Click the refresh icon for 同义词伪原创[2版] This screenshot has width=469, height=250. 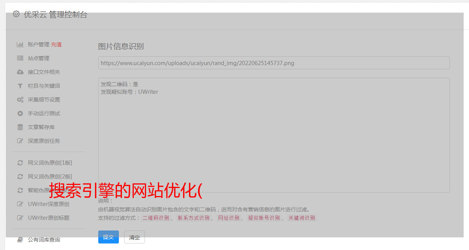pos(20,176)
